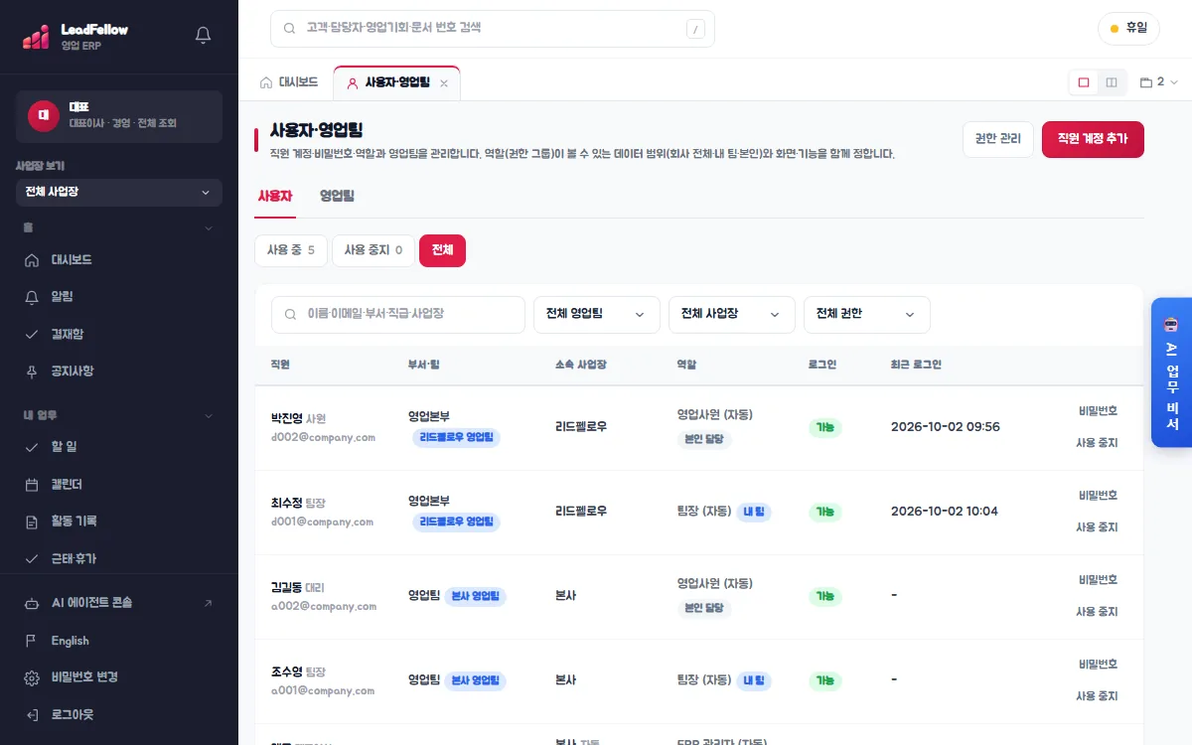Click the 권한 관리 button

point(998,139)
